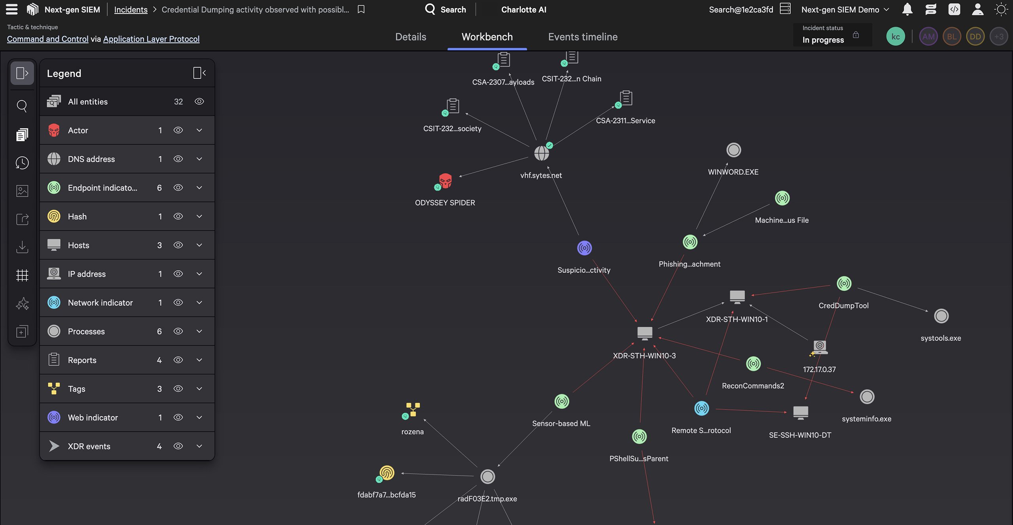Screen dimensions: 1013x525
Task: Expand the XDR events legend section
Action: click(199, 446)
